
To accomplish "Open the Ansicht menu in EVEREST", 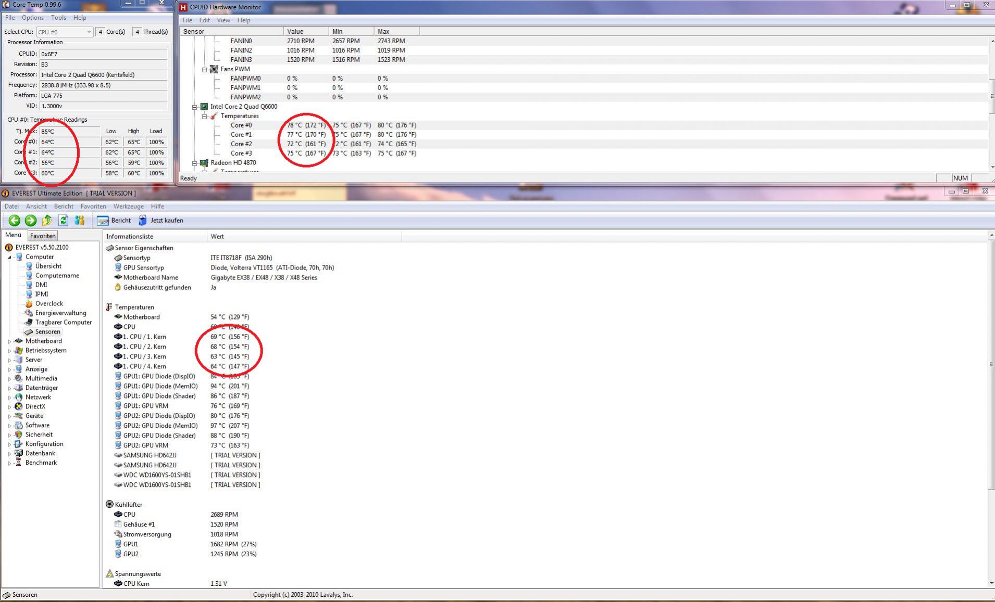I will pos(36,207).
